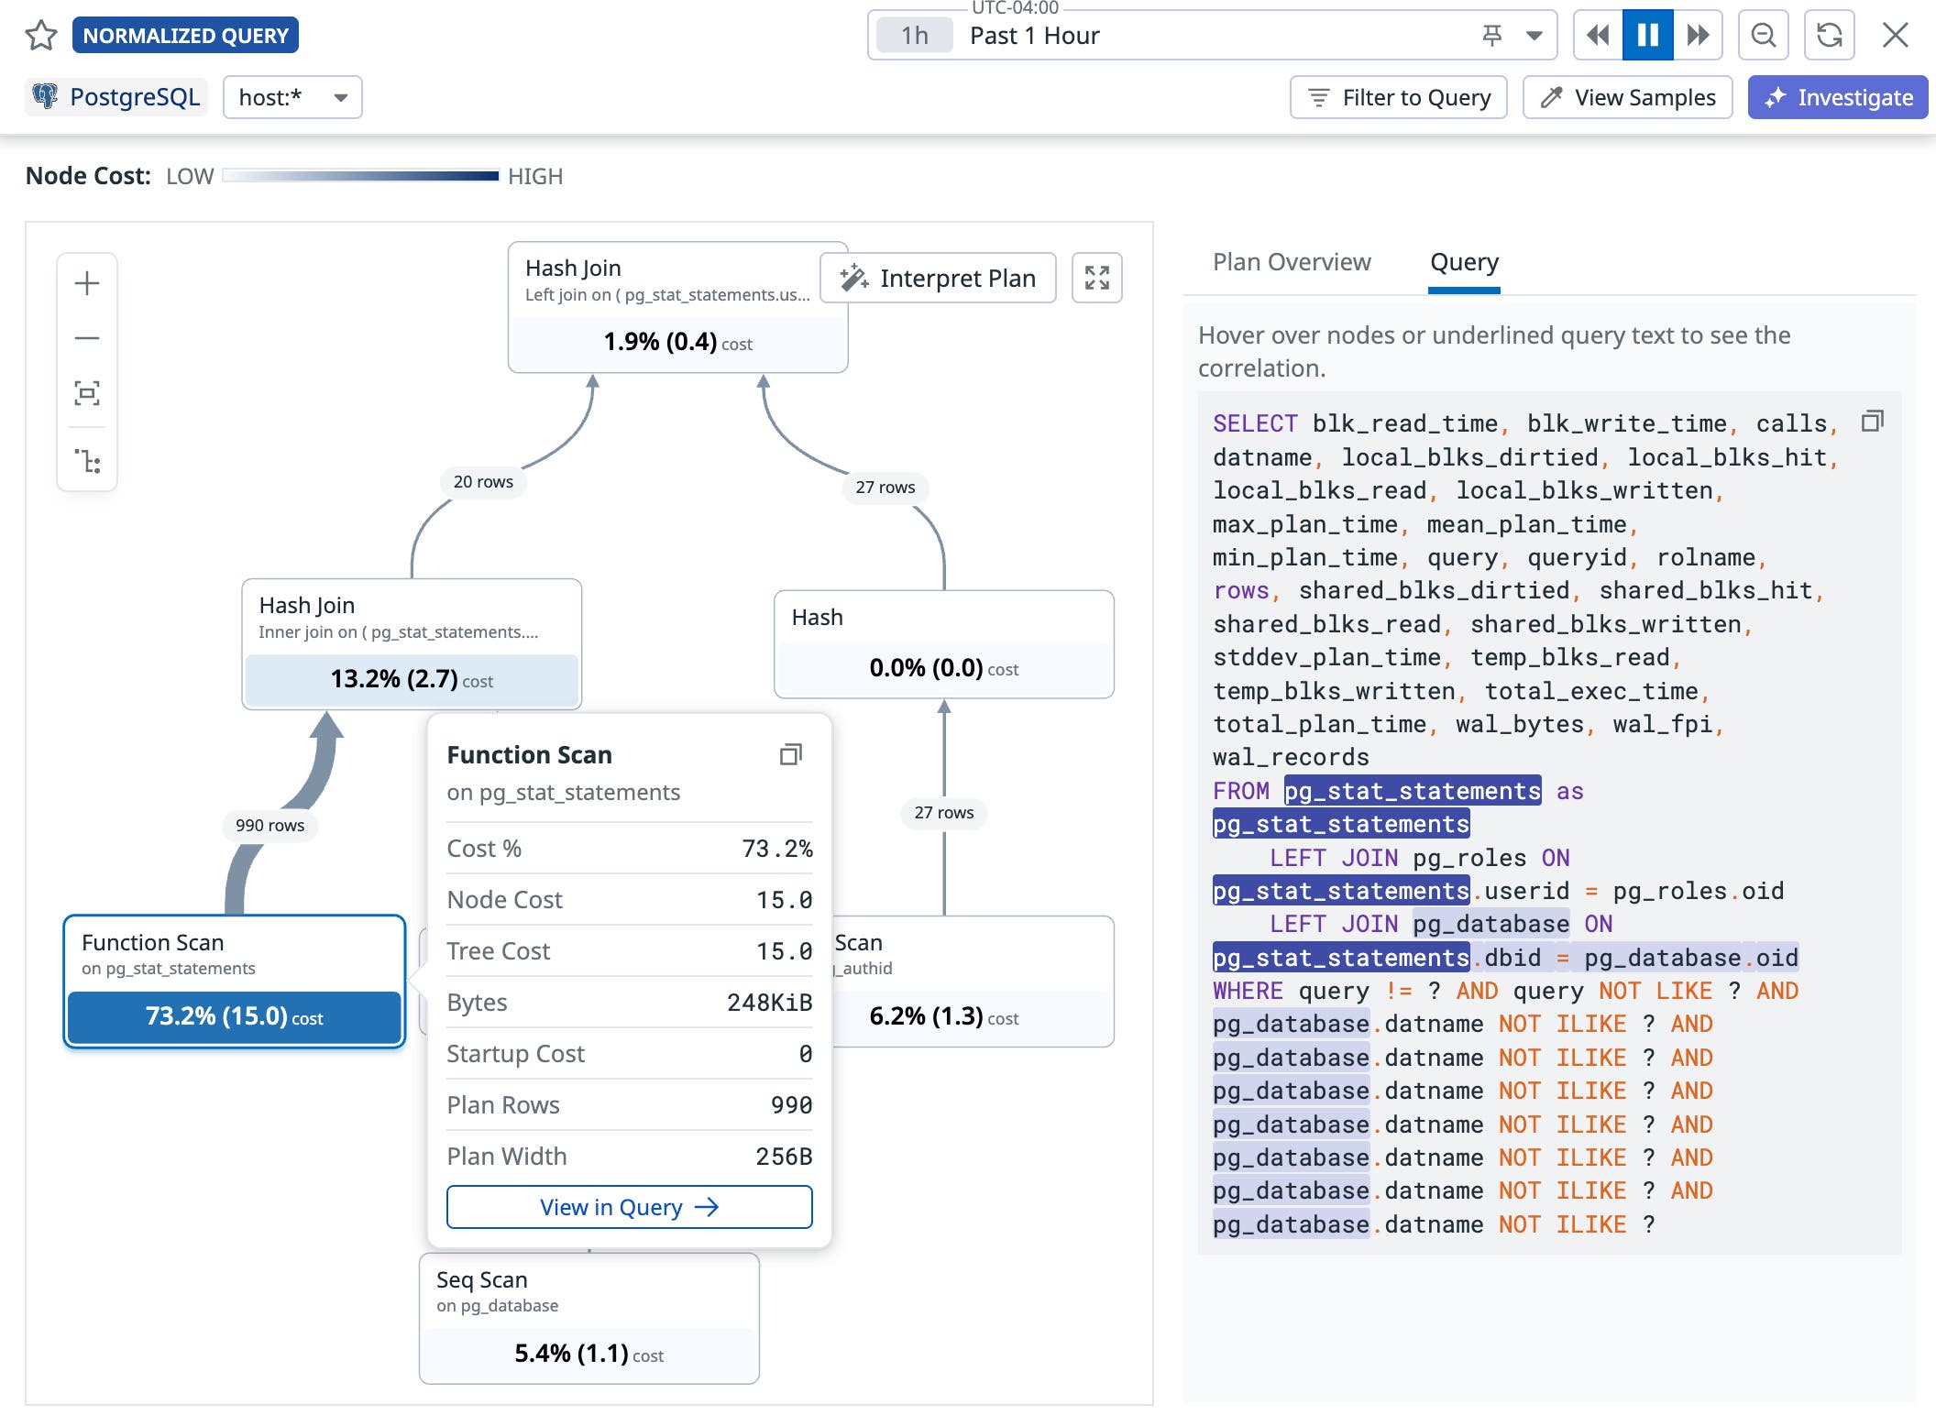Select the Function Scan 73.2% node
Screen dimensions: 1936x1426
click(235, 981)
